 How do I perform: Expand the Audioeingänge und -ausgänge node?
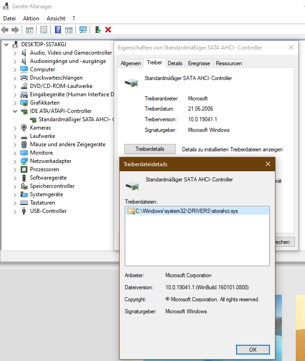pyautogui.click(x=15, y=62)
